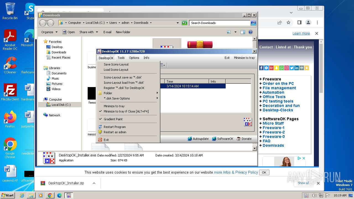354x199 pixels.
Task: Click the Info column header
Action: (217, 81)
